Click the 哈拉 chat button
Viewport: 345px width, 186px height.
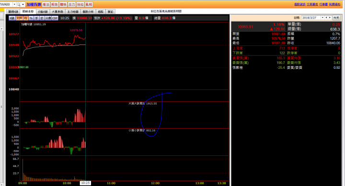click(80, 4)
